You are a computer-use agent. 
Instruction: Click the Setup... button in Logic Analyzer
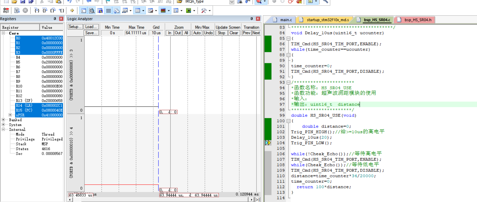[x=75, y=27]
